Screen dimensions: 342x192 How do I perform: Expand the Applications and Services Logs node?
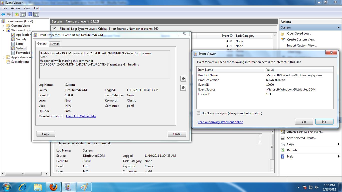point(4,57)
